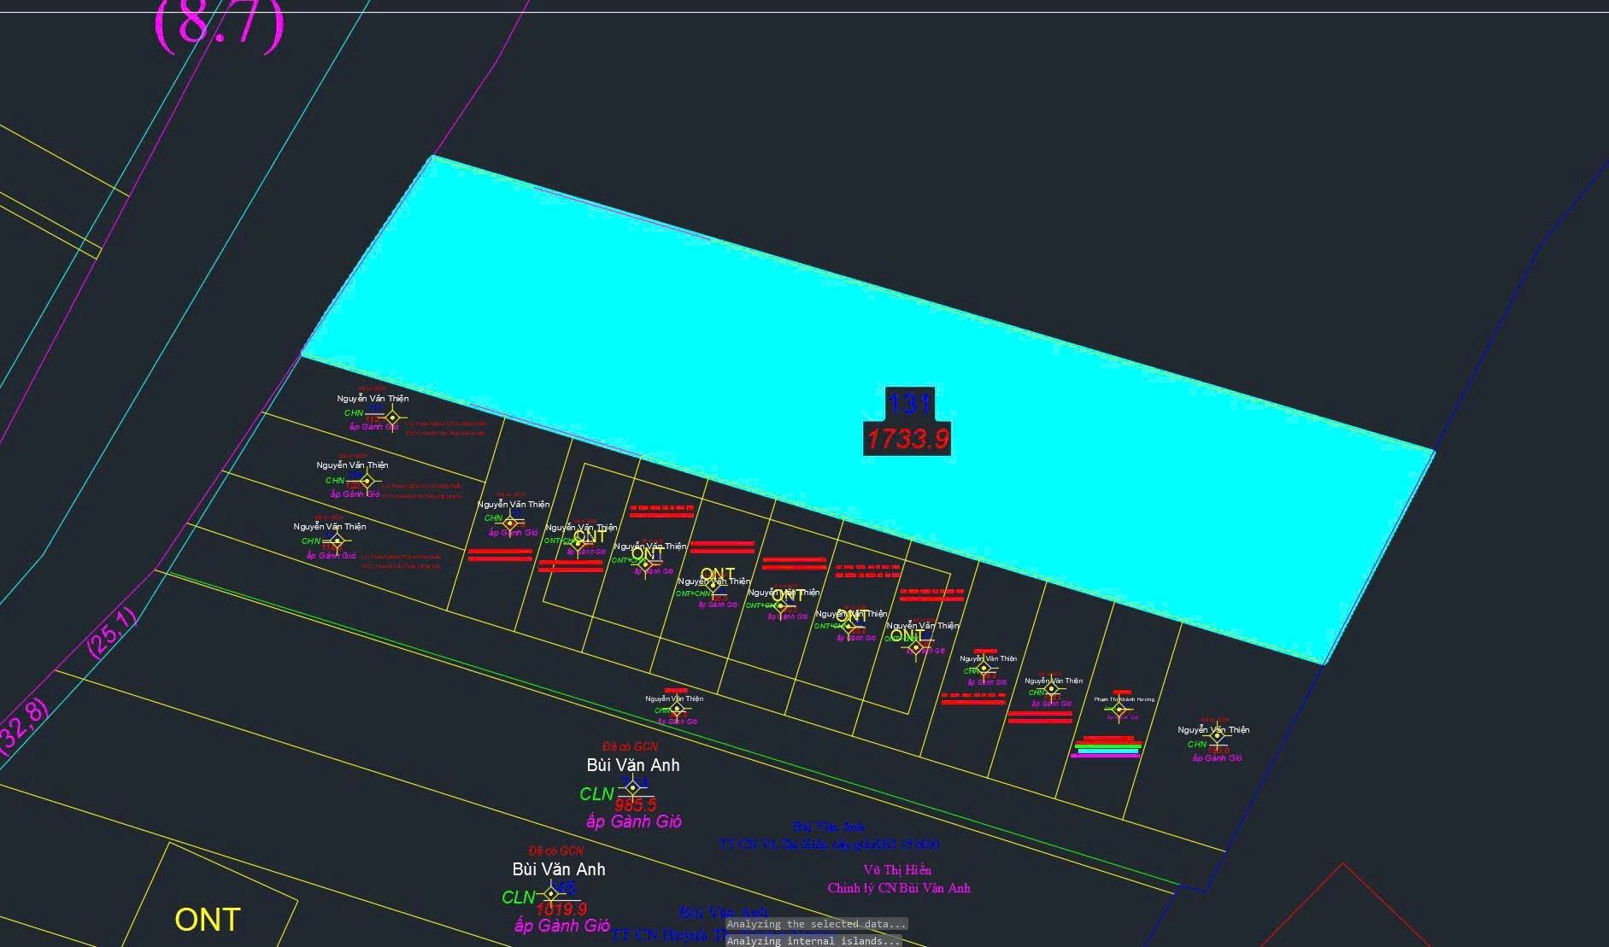Viewport: 1609px width, 947px height.
Task: Click the cyan bar below Phạm Thị Khánh Hương
Action: coord(1107,751)
